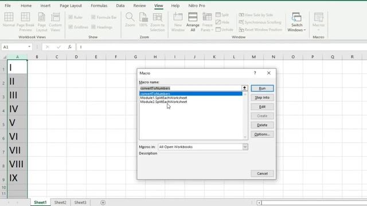Screen dimensions: 367x206
Task: Open Freeze Panes menu
Action: tap(207, 22)
